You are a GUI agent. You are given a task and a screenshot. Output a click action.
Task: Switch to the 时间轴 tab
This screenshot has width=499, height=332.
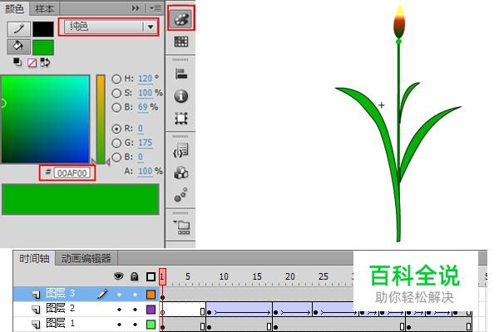(x=34, y=259)
